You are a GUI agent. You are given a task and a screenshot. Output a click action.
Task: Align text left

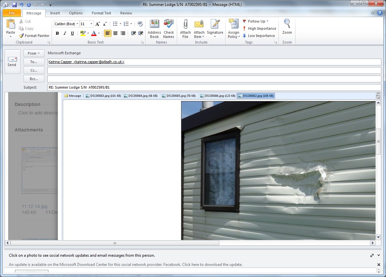pos(108,33)
